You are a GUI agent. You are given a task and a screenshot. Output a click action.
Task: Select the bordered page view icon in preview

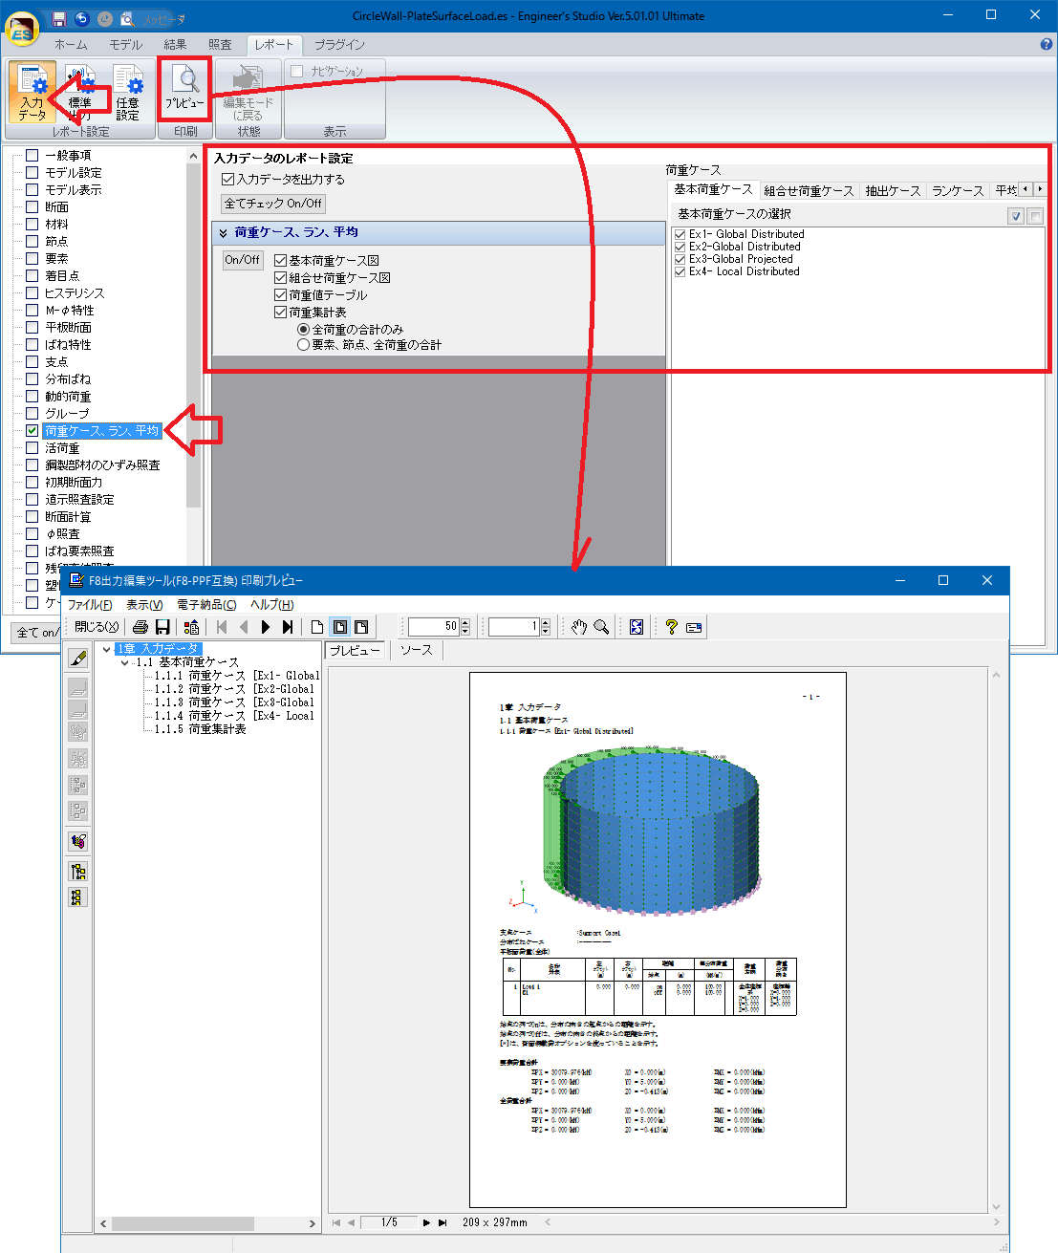pyautogui.click(x=339, y=627)
